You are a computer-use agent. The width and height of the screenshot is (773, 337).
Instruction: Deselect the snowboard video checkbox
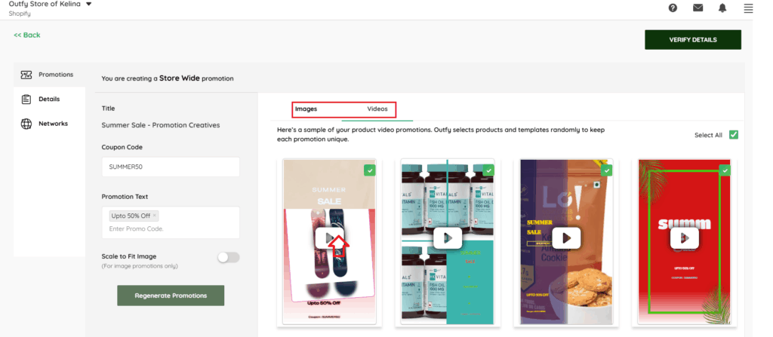coord(369,171)
